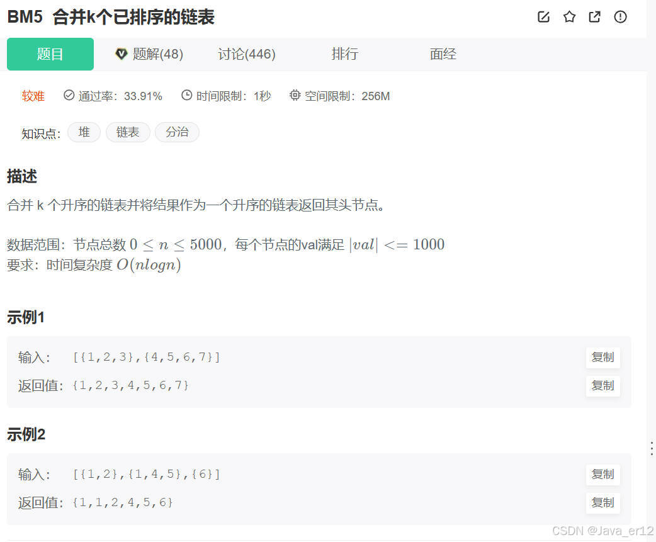Click the vertical three-dot handle on the right edge
Screen dimensions: 656x542
tap(651, 448)
